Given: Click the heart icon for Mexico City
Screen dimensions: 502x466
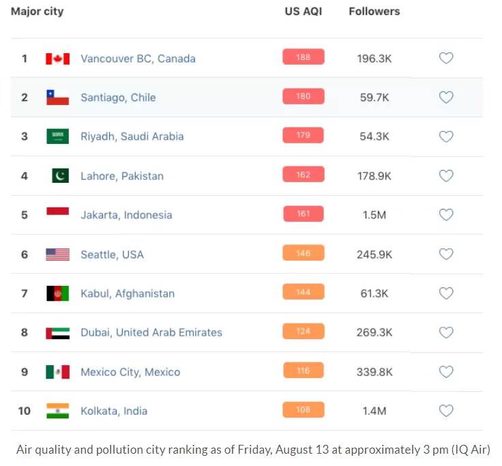Looking at the screenshot, I should [446, 372].
